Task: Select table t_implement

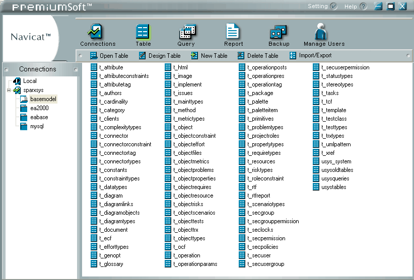Action: [187, 84]
